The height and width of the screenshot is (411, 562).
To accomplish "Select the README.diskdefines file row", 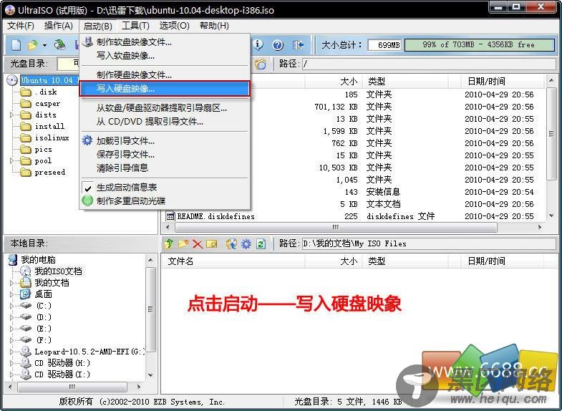I will pyautogui.click(x=354, y=216).
